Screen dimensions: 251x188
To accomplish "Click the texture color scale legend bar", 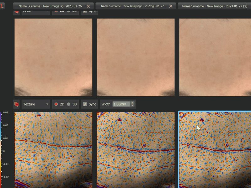I will (1, 147).
